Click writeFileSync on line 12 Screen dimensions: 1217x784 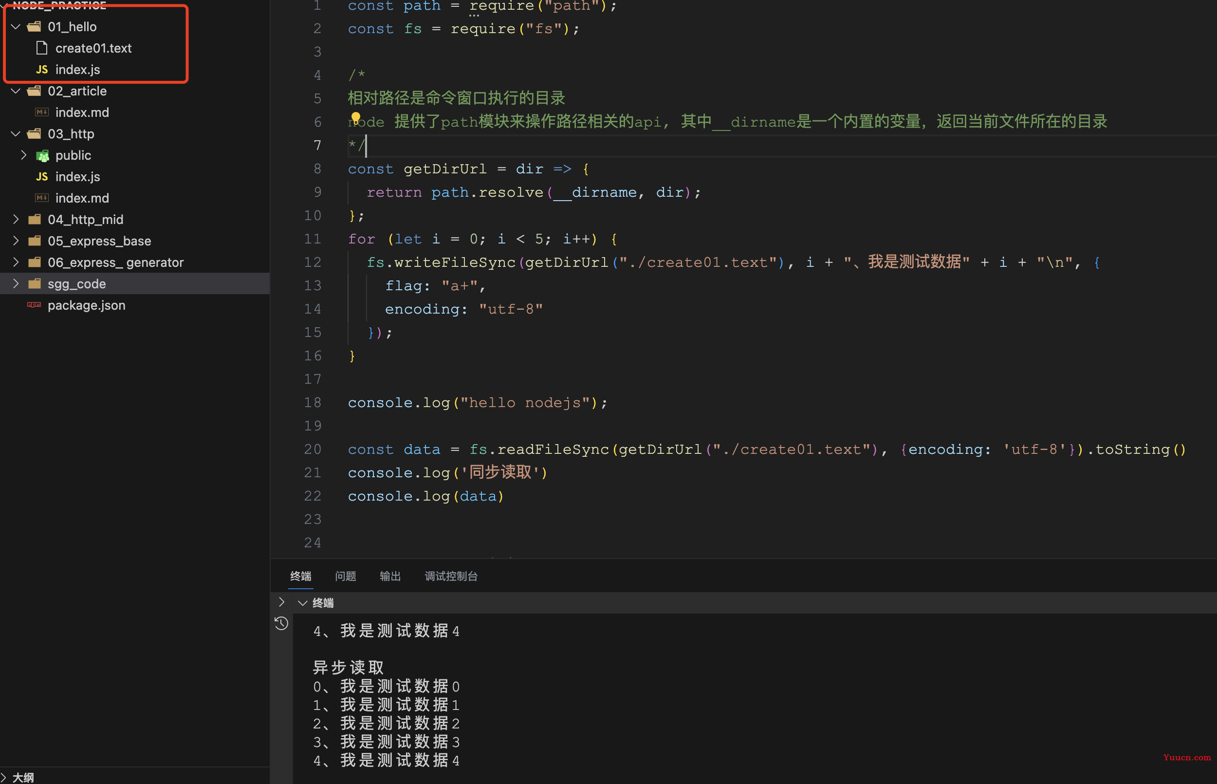click(x=455, y=262)
